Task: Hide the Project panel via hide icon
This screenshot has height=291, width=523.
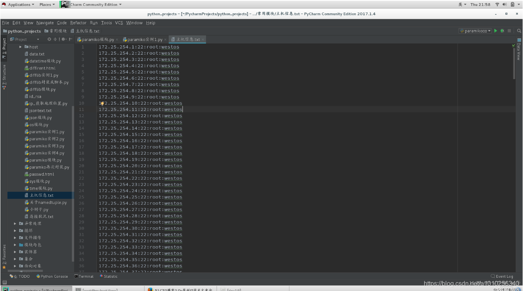Action: click(71, 39)
